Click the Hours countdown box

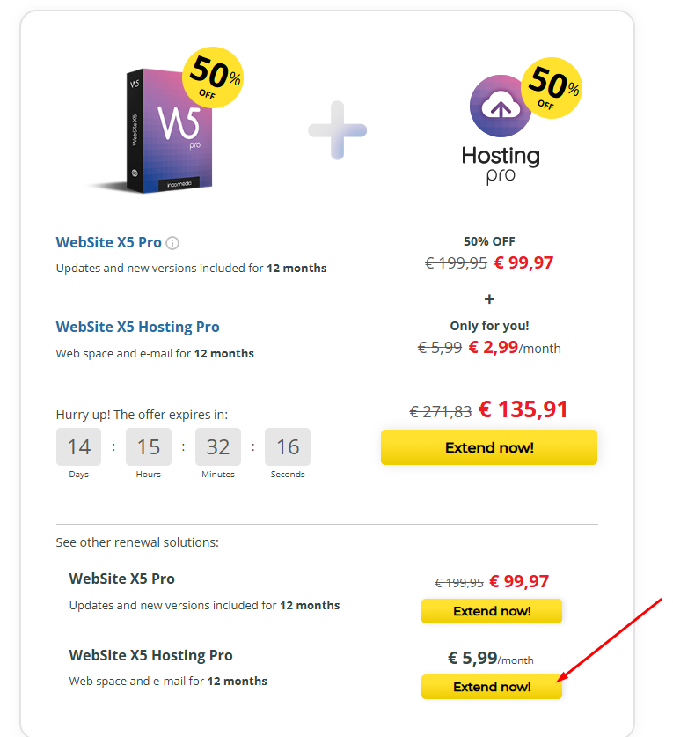[x=149, y=447]
